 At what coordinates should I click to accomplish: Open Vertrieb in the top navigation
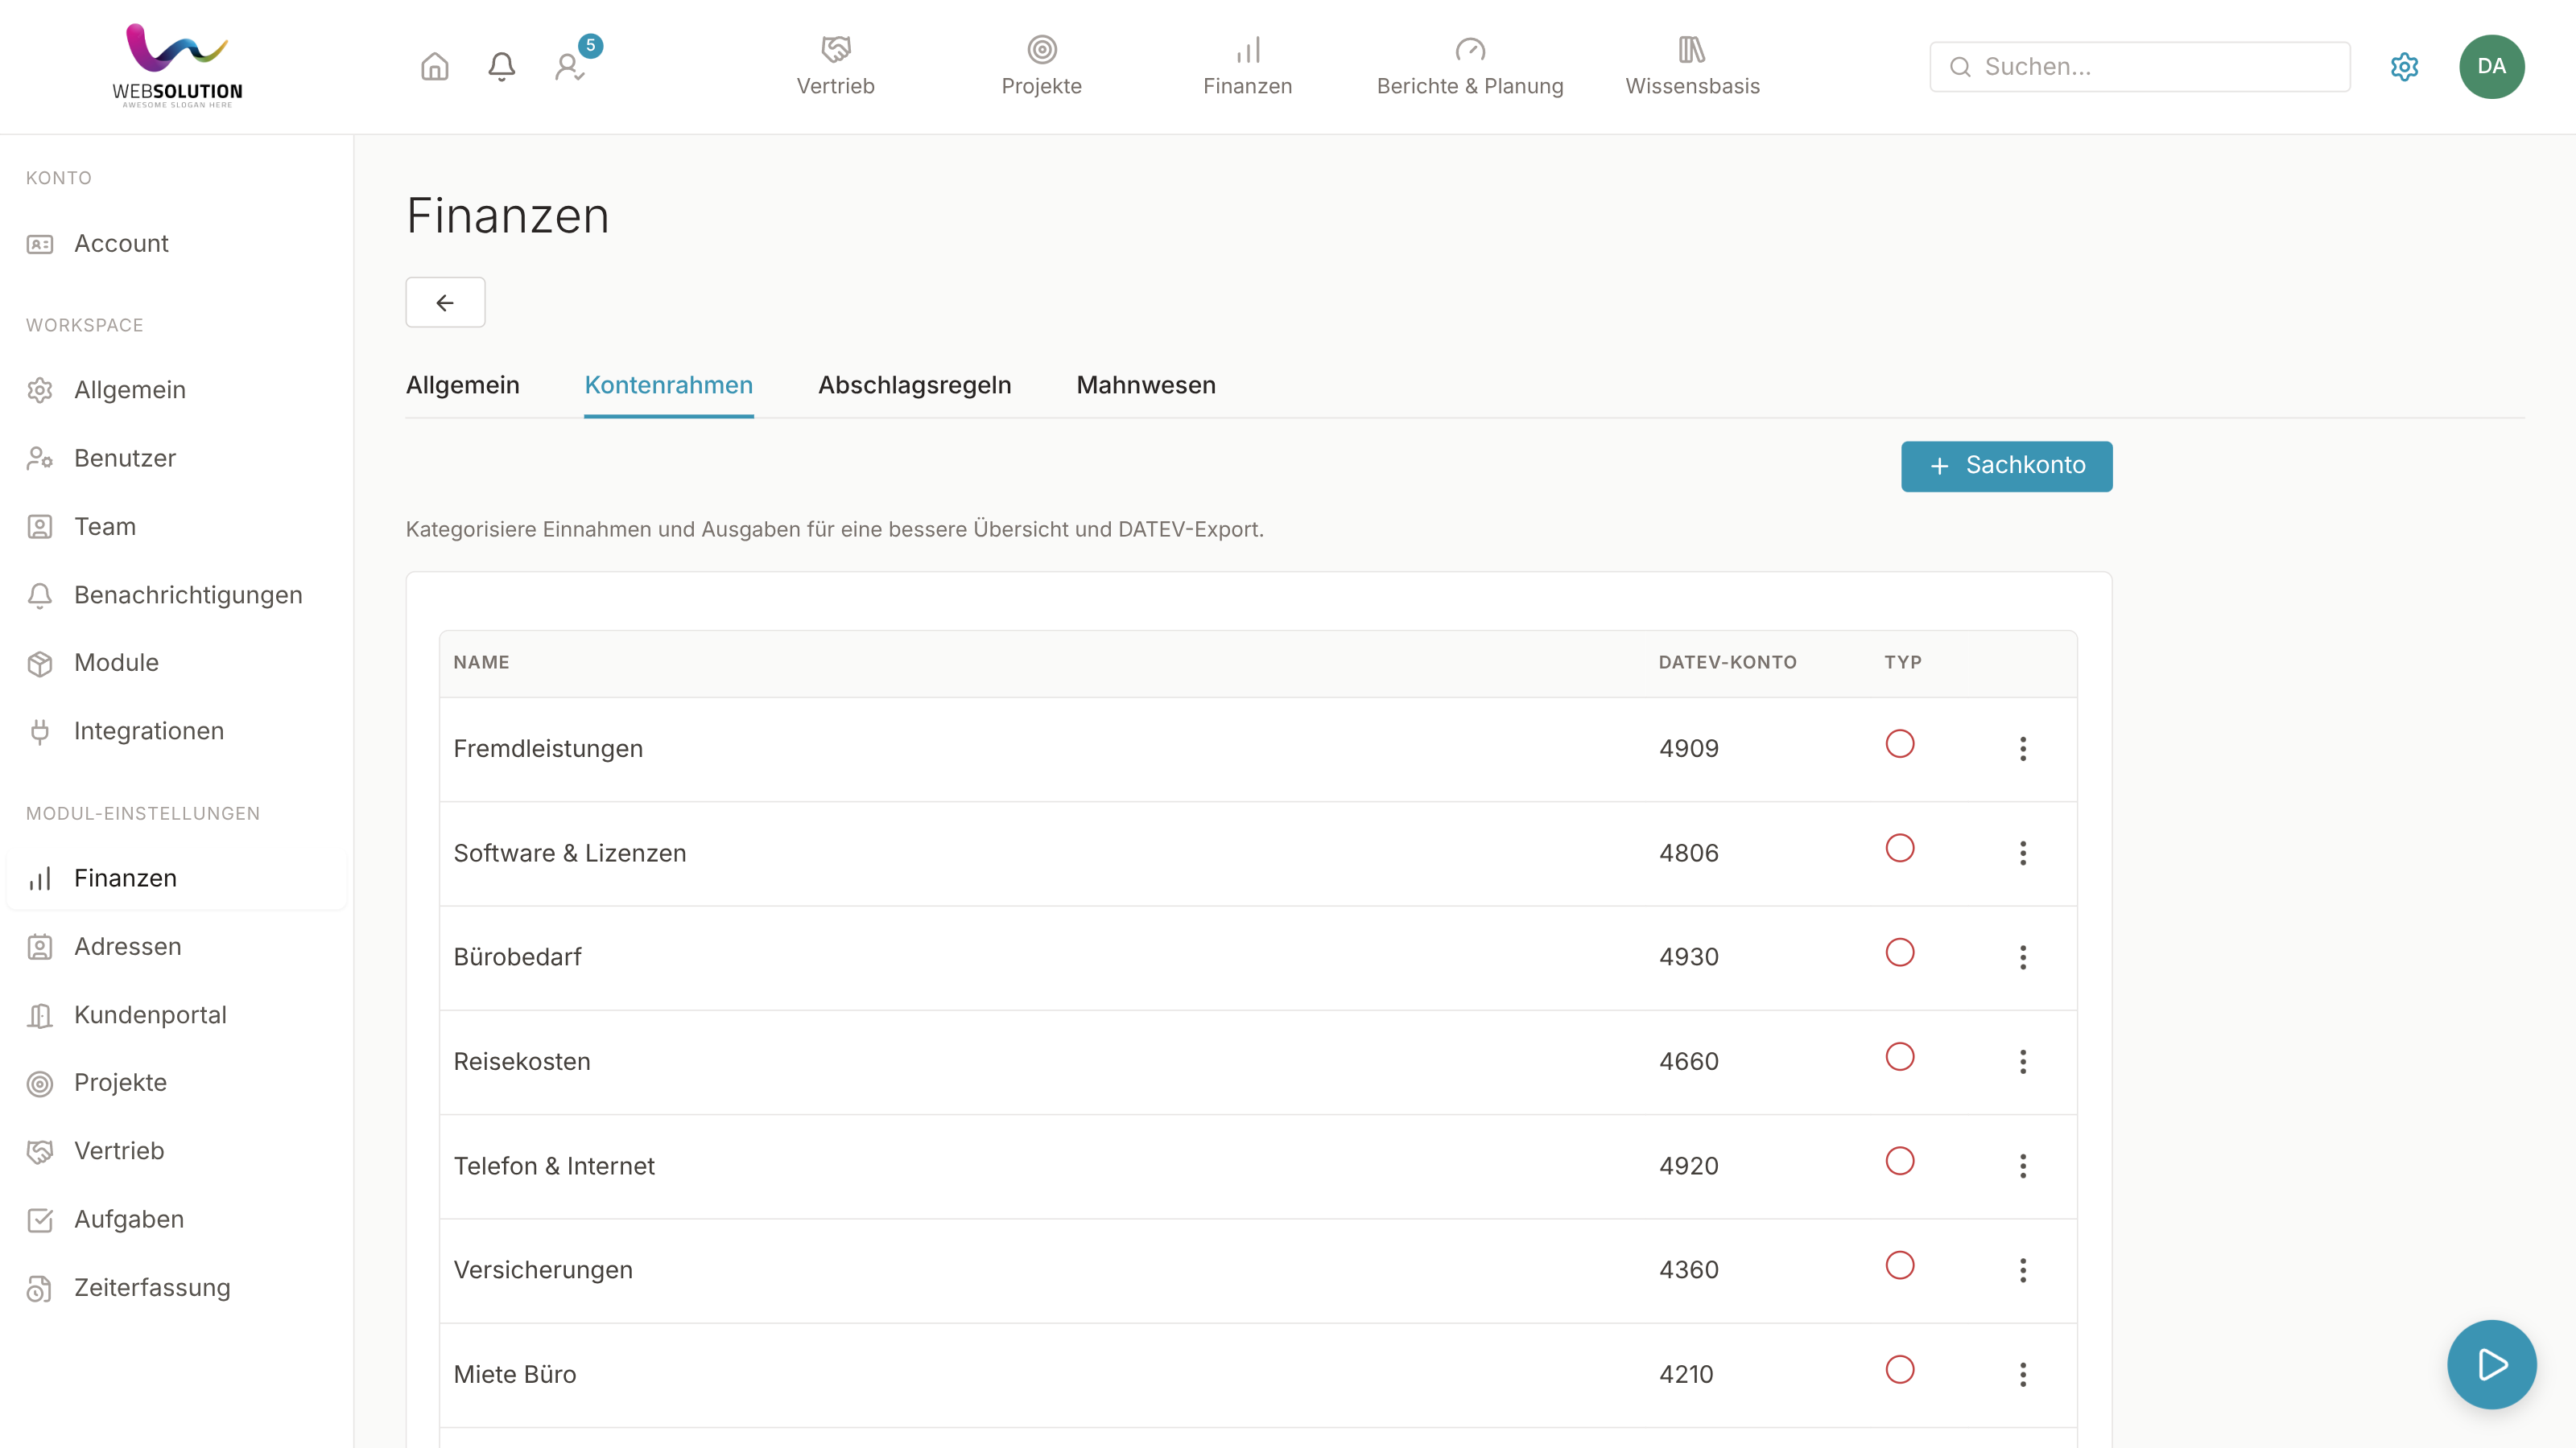pyautogui.click(x=835, y=67)
